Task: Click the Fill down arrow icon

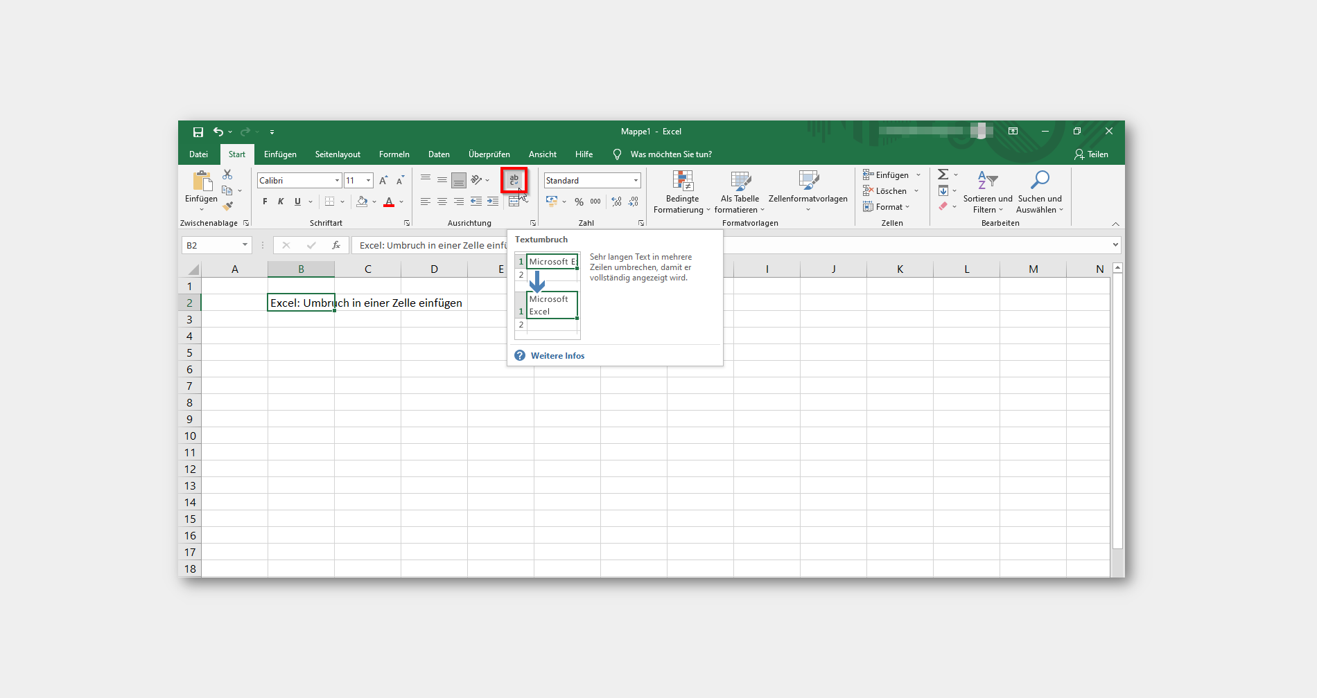Action: [x=943, y=191]
